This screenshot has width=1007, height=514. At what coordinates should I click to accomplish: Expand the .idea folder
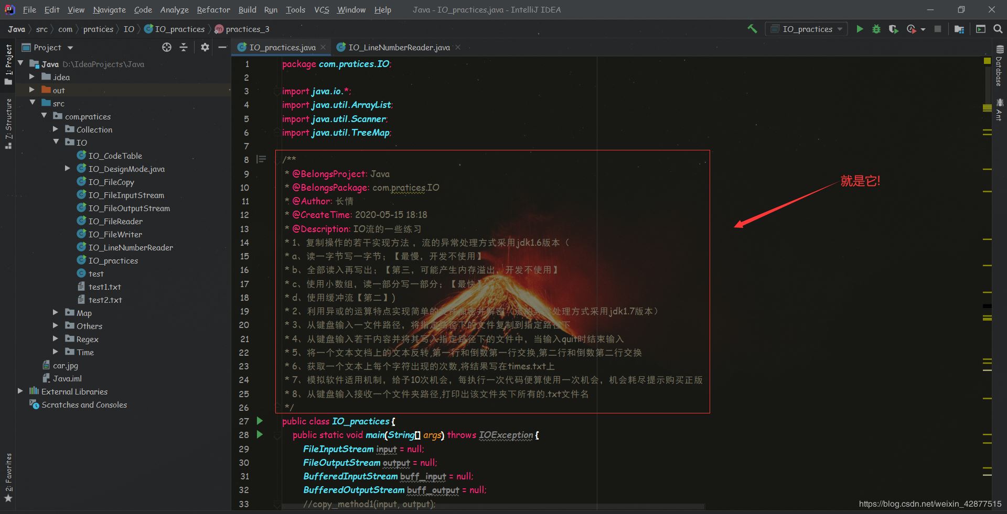click(32, 76)
